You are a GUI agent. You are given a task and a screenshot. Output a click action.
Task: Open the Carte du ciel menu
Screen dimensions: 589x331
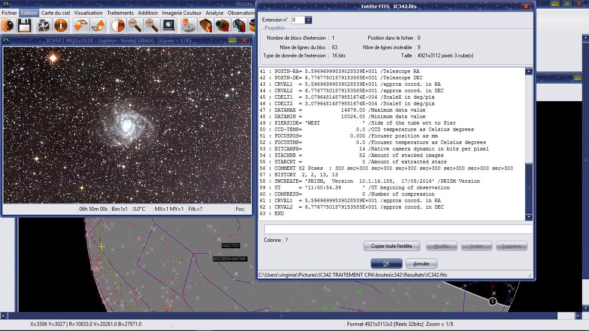[56, 13]
